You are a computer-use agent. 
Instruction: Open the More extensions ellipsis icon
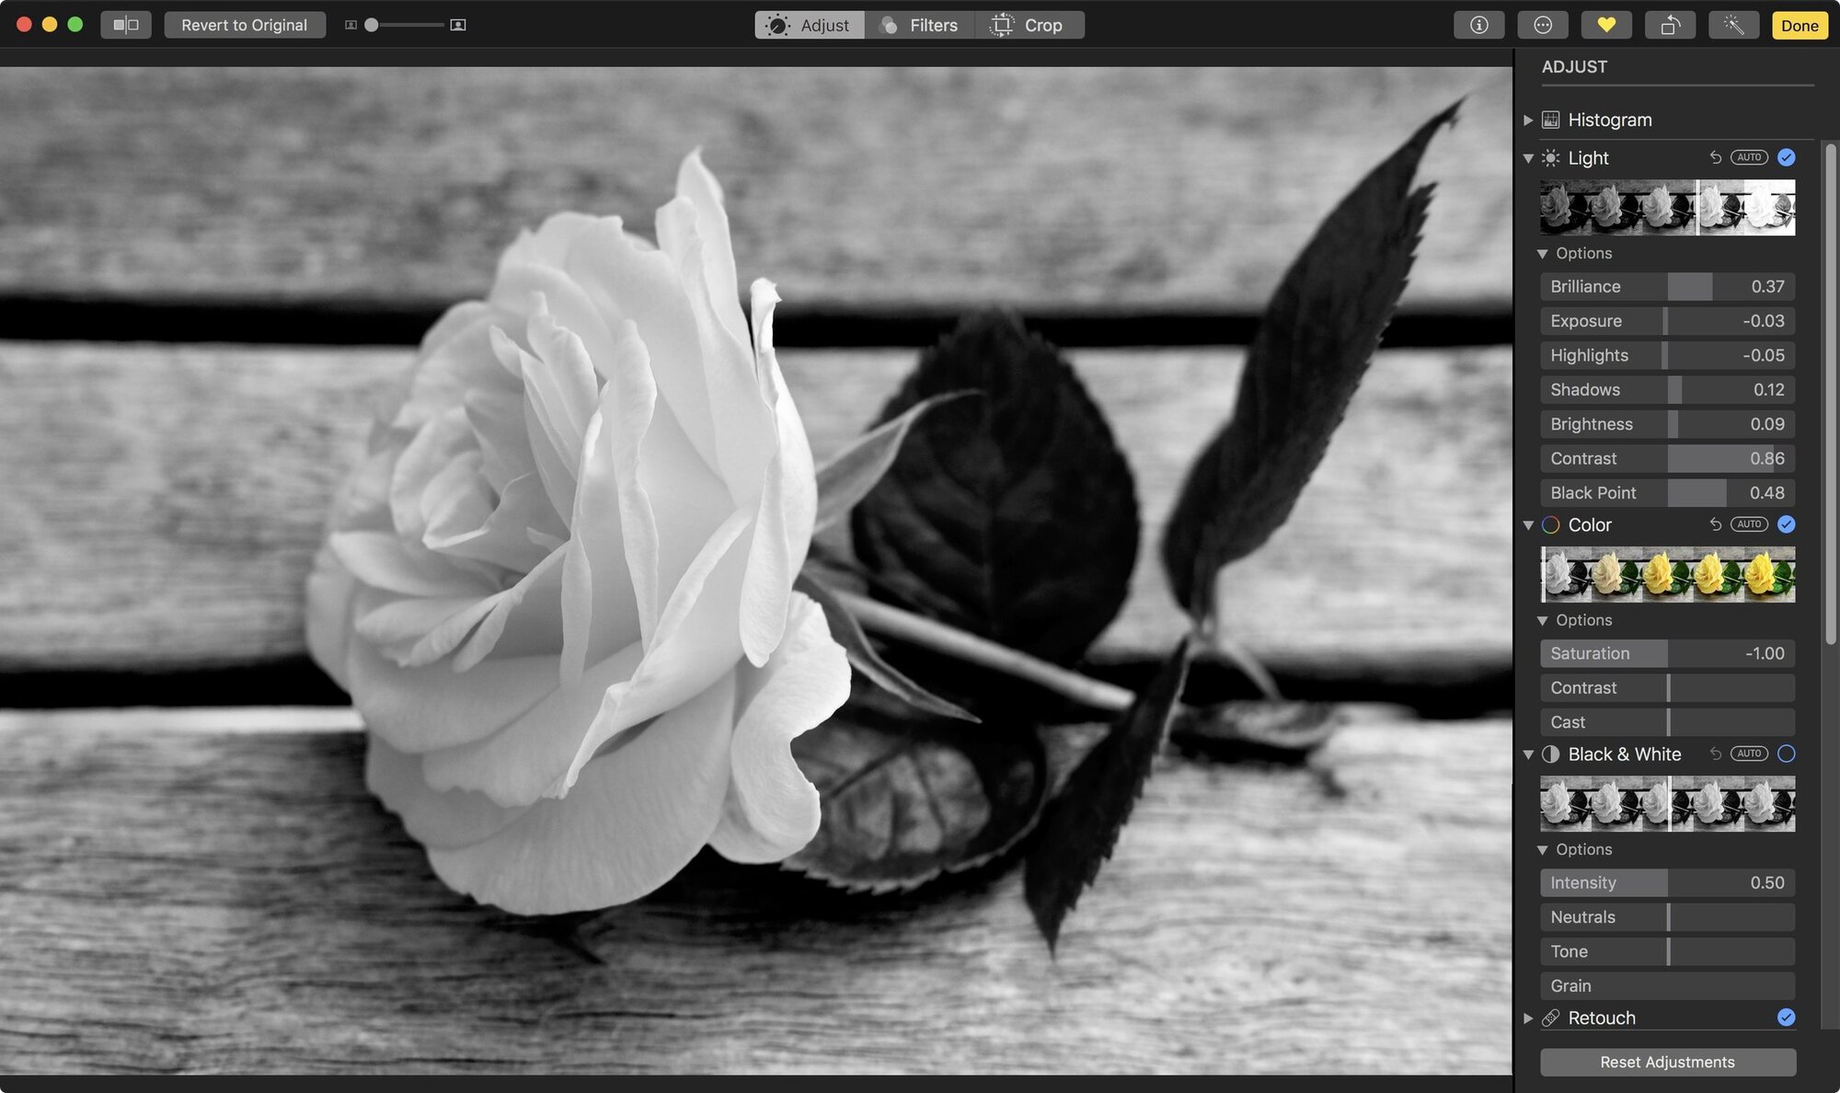1543,25
